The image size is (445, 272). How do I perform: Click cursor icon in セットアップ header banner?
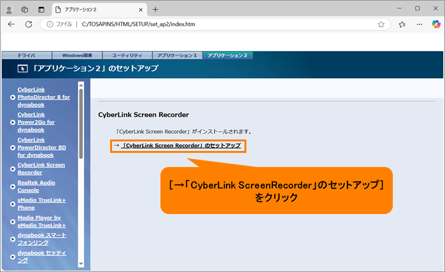pyautogui.click(x=23, y=68)
